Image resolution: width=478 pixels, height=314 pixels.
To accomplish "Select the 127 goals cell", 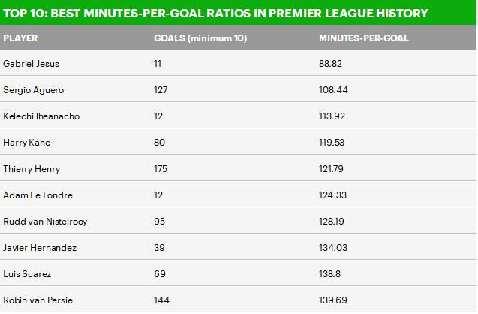I will [161, 90].
